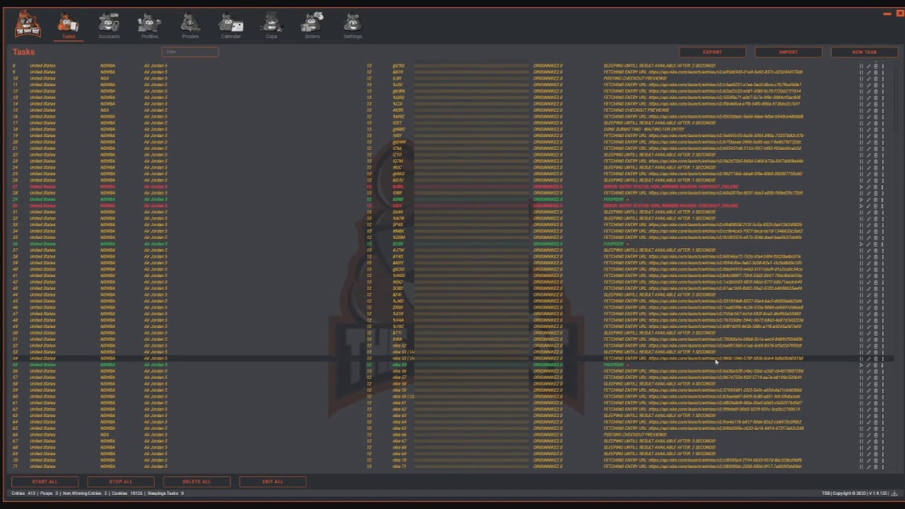Delete task row 58 trash icon
The width and height of the screenshot is (905, 509).
tap(876, 384)
